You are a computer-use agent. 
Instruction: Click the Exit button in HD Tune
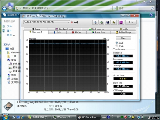click(x=131, y=22)
